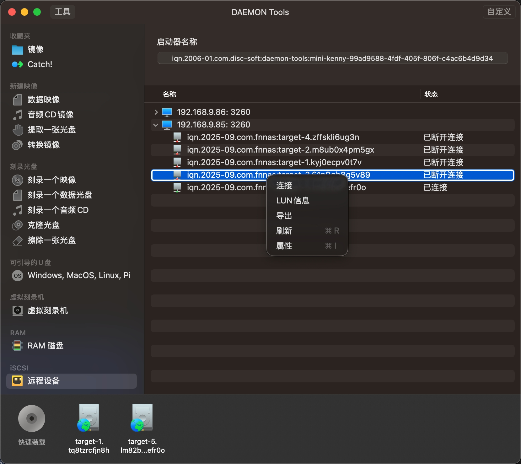Select the target-5 mounted drive icon
This screenshot has height=464, width=521.
pos(142,418)
